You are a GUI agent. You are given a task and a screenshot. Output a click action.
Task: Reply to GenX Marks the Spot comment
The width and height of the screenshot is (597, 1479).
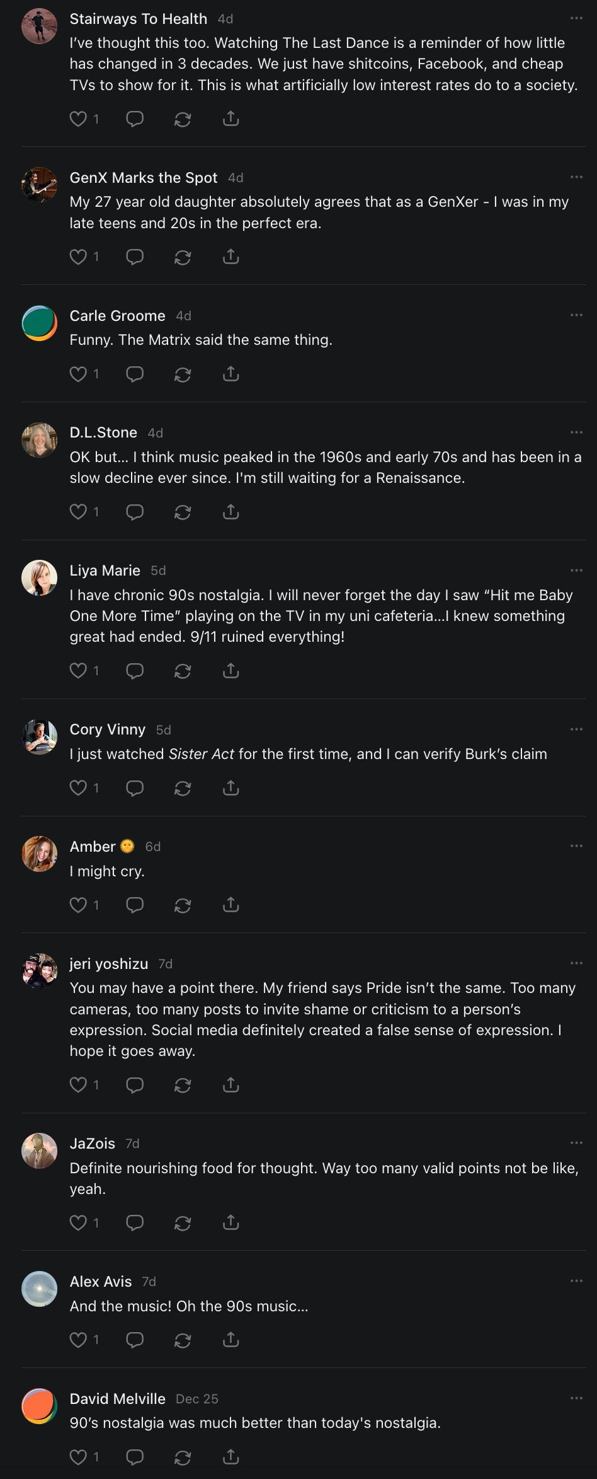click(135, 257)
